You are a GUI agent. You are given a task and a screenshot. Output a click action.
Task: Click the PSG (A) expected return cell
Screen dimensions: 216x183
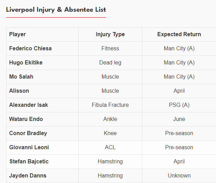[179, 105]
